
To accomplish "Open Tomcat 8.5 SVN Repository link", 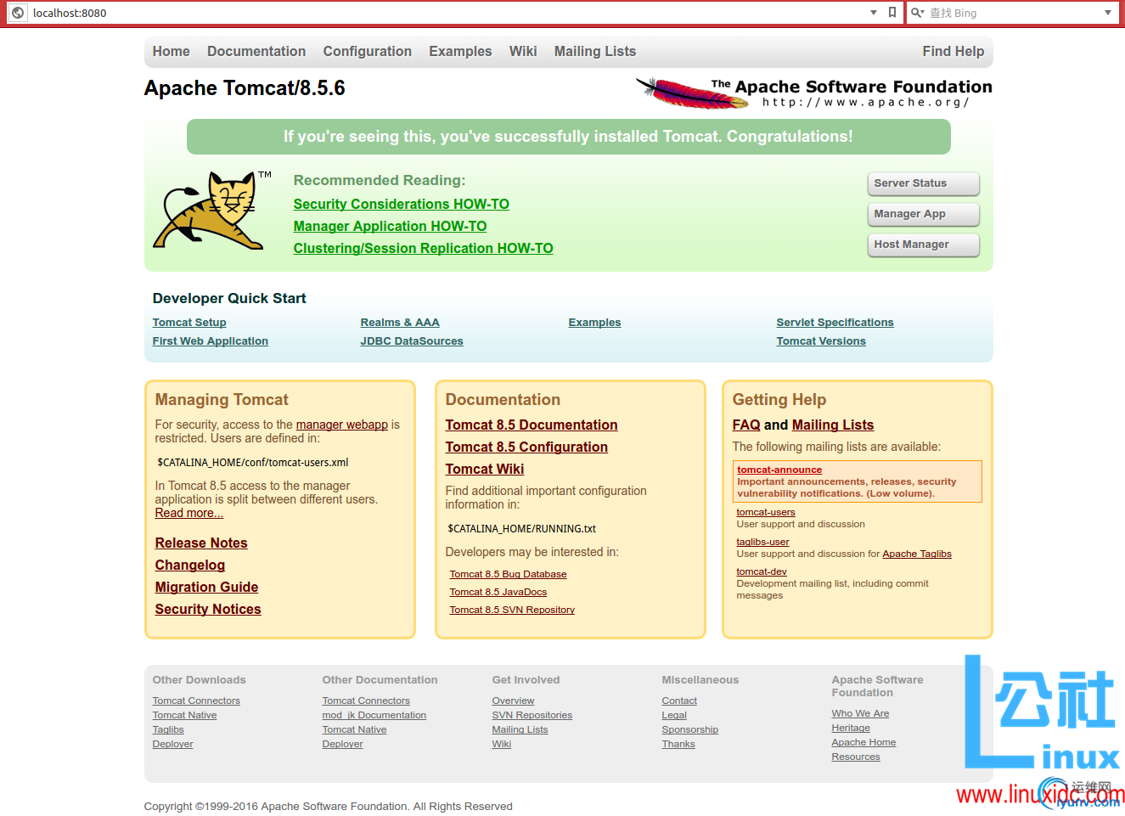I will 512,611.
